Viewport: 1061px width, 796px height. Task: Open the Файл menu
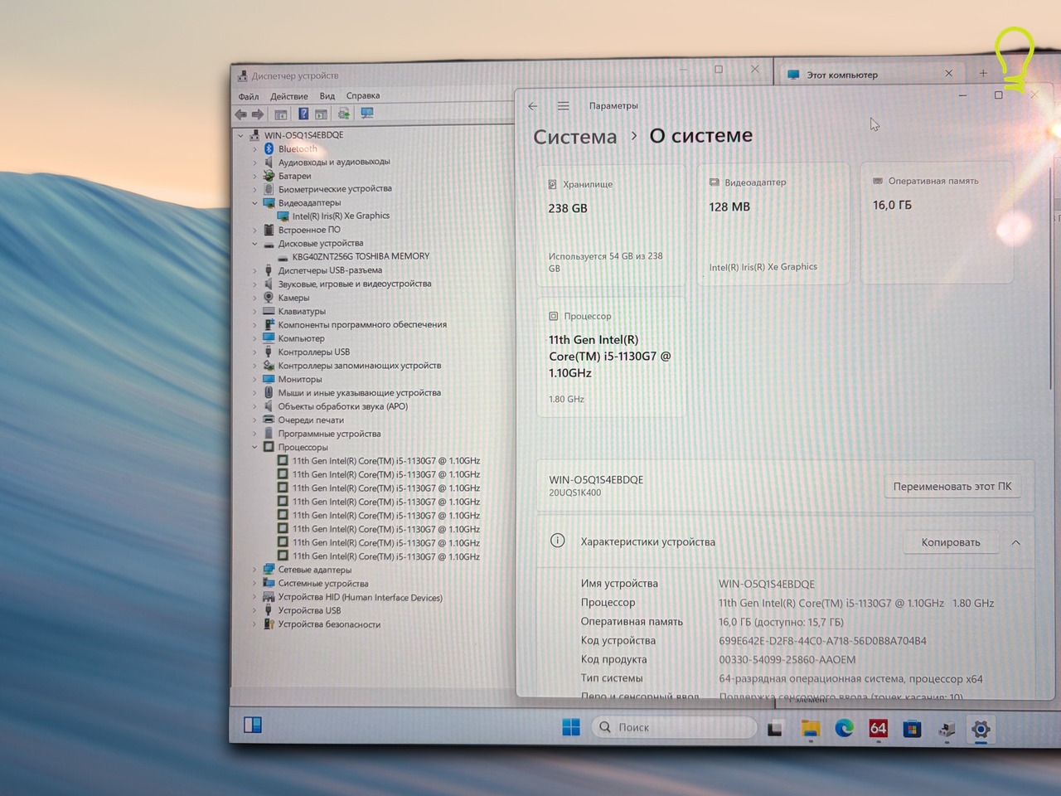[x=249, y=97]
